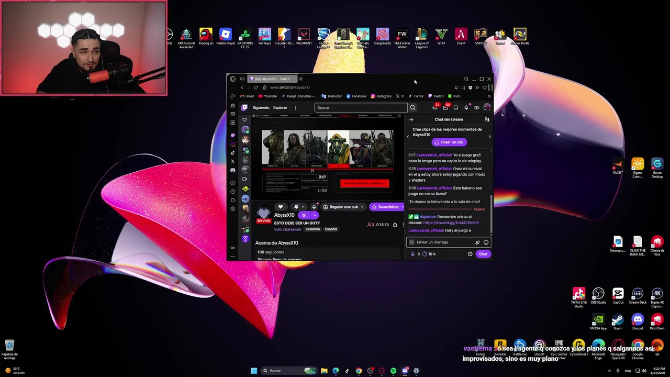Screen dimensions: 670x377
Task: Click the Twitch logo home icon
Action: tap(244, 107)
